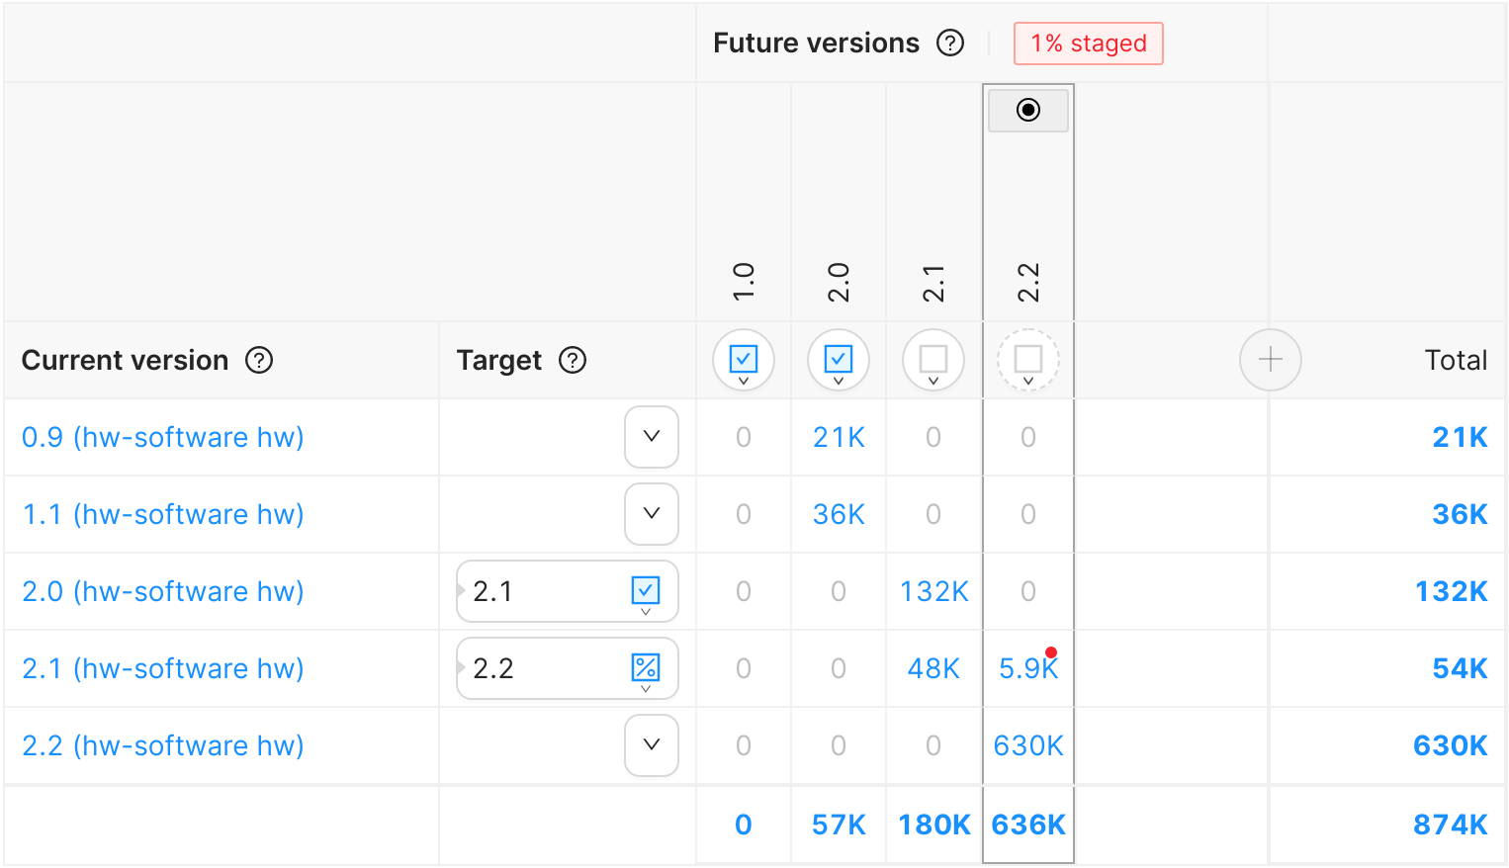The width and height of the screenshot is (1509, 868).
Task: Open 2.1 (hw-software hw) version link
Action: 163,668
